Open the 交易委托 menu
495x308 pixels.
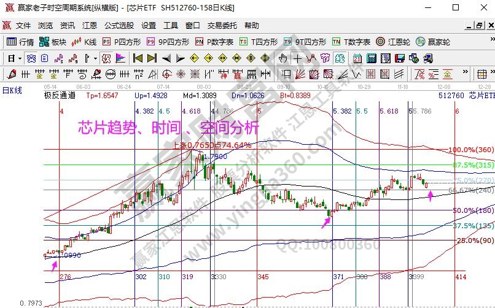222,26
